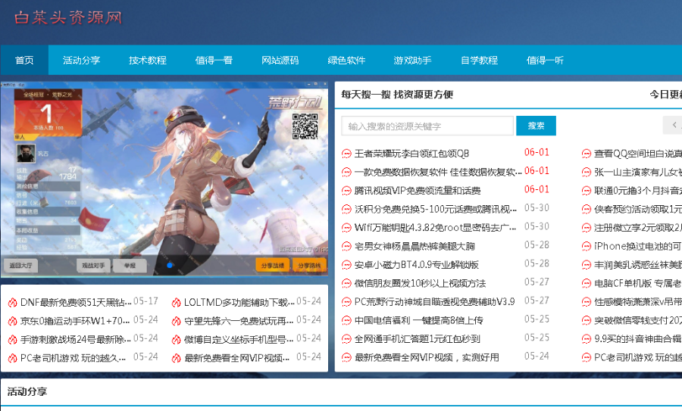Click flame icon beside 手游刺激战场24号
Viewport: 682px width, 411px height.
pos(13,340)
